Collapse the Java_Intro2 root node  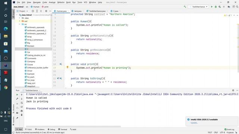coord(17,15)
